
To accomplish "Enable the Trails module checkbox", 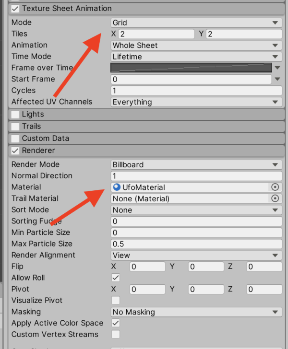I will point(15,127).
